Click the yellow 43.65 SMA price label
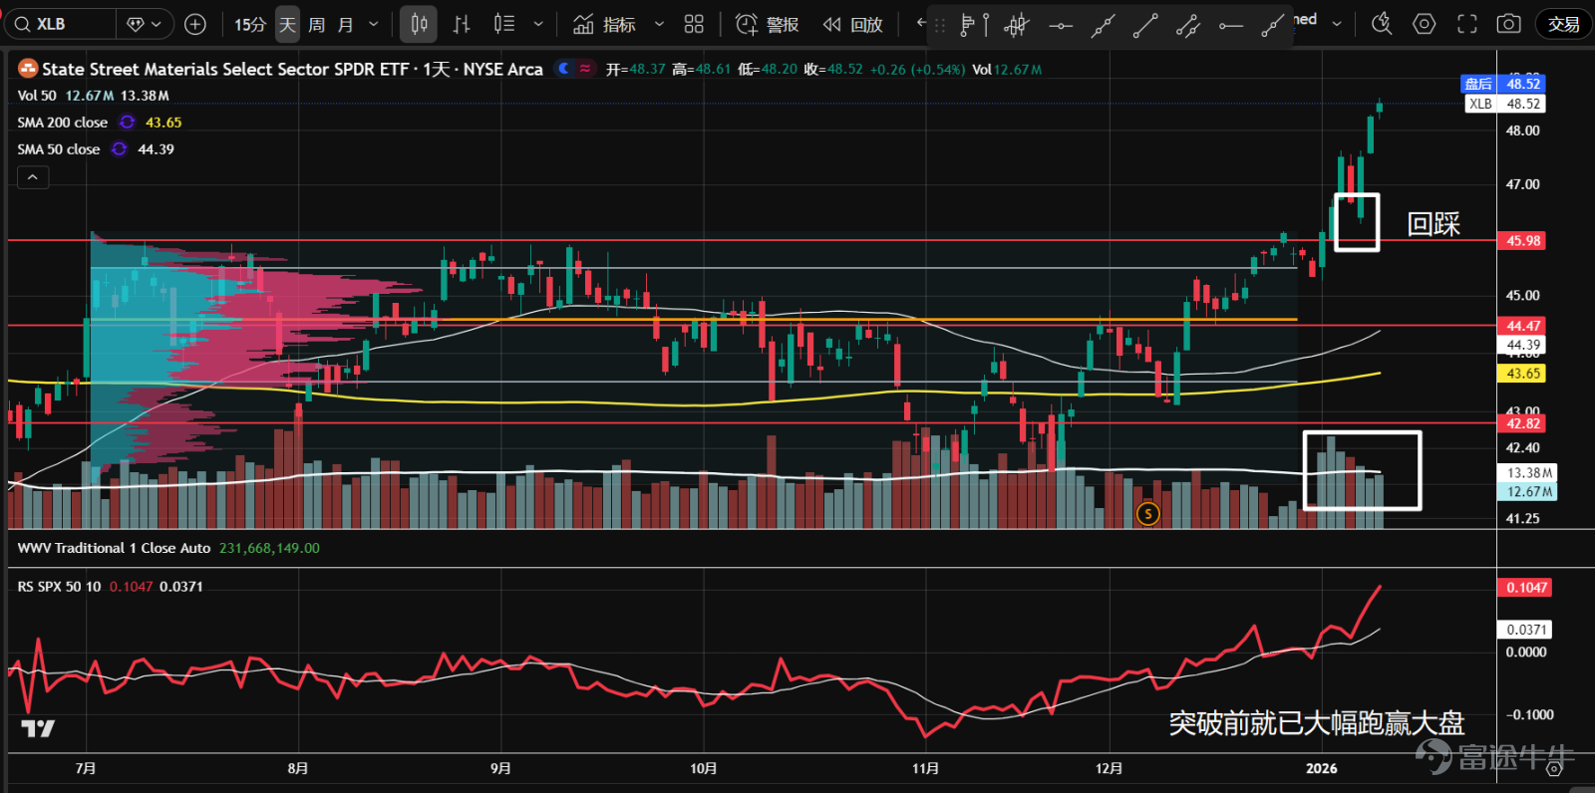The height and width of the screenshot is (793, 1595). pos(1522,374)
